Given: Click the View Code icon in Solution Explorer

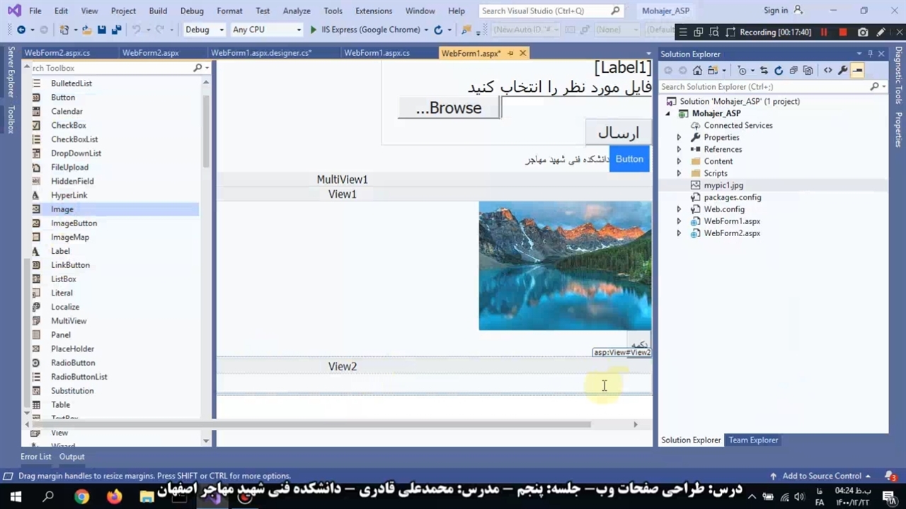Looking at the screenshot, I should click(827, 70).
